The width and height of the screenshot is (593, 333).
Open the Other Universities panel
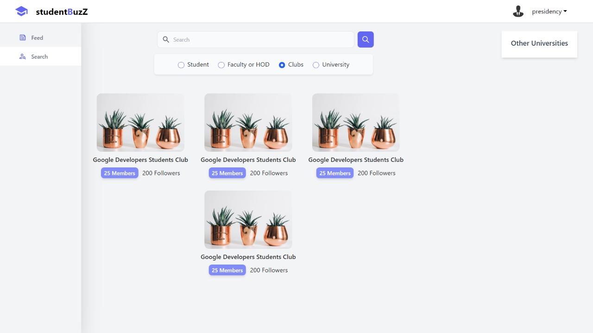coord(539,43)
